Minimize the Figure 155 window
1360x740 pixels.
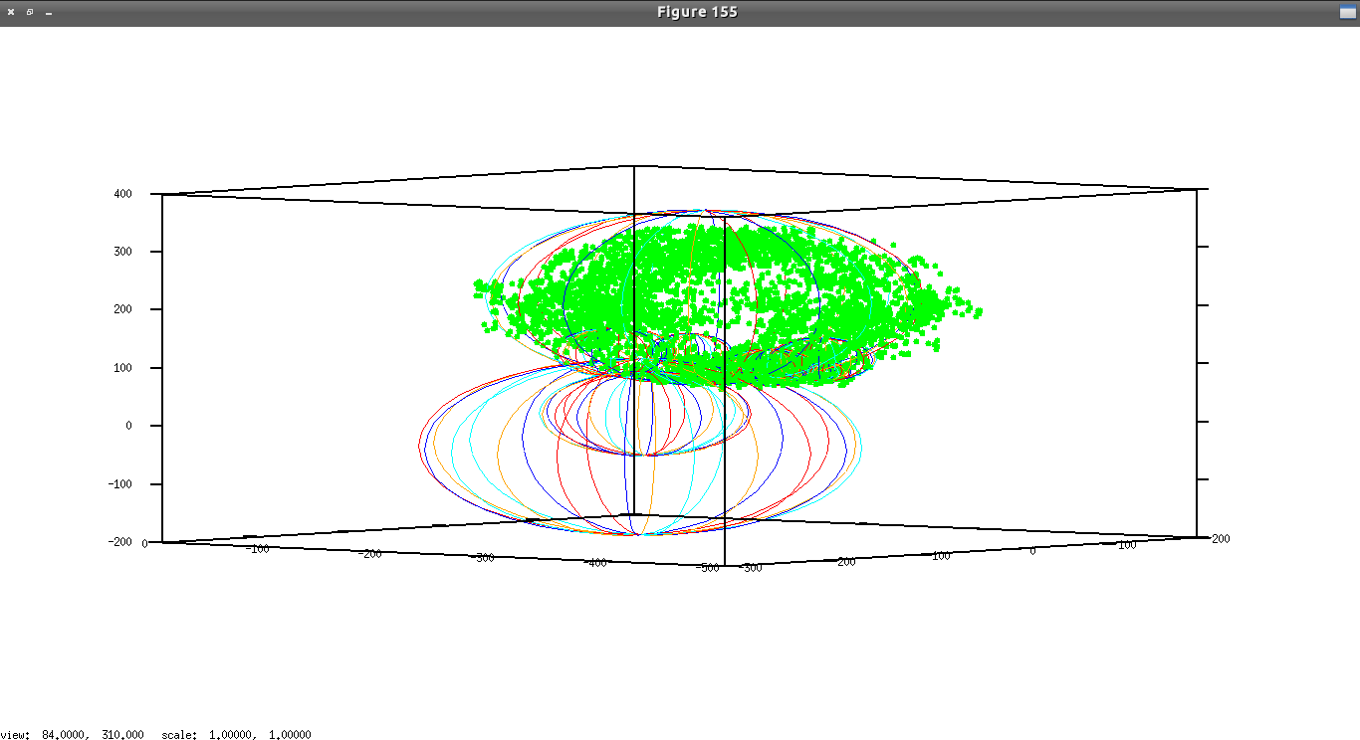tap(48, 12)
